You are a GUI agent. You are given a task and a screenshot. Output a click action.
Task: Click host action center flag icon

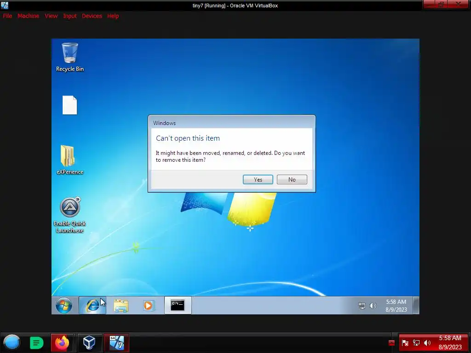[405, 343]
